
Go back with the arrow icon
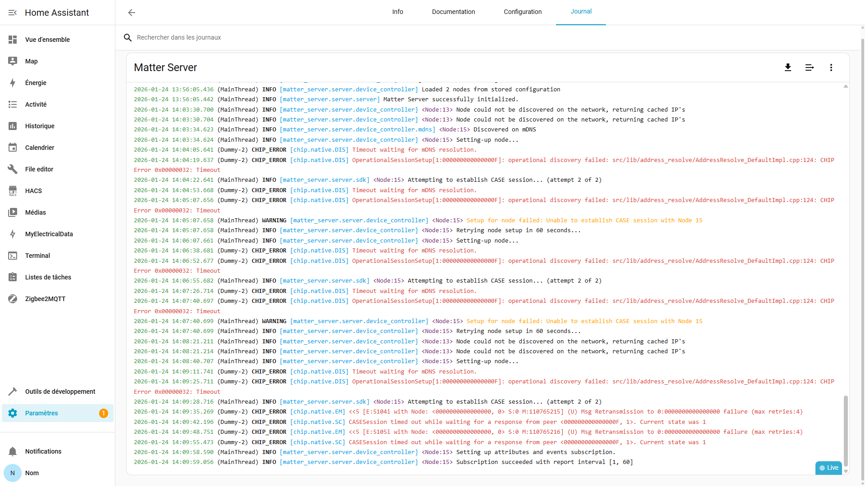(132, 13)
